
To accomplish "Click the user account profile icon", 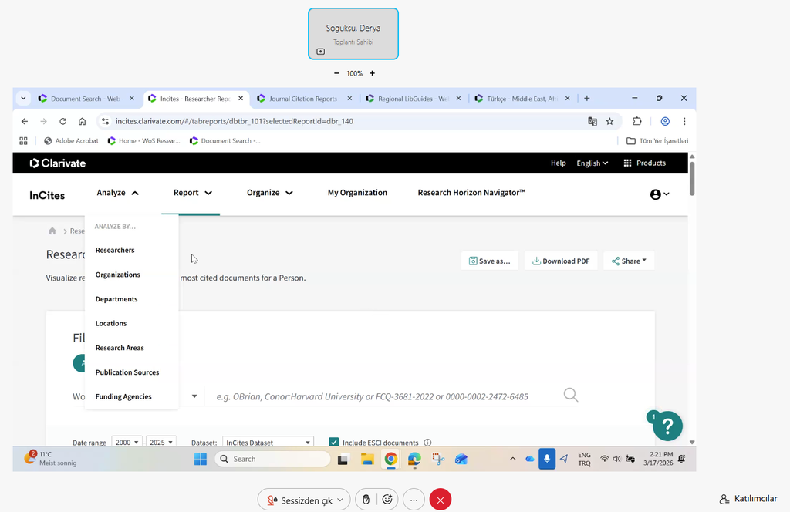I will coord(660,194).
